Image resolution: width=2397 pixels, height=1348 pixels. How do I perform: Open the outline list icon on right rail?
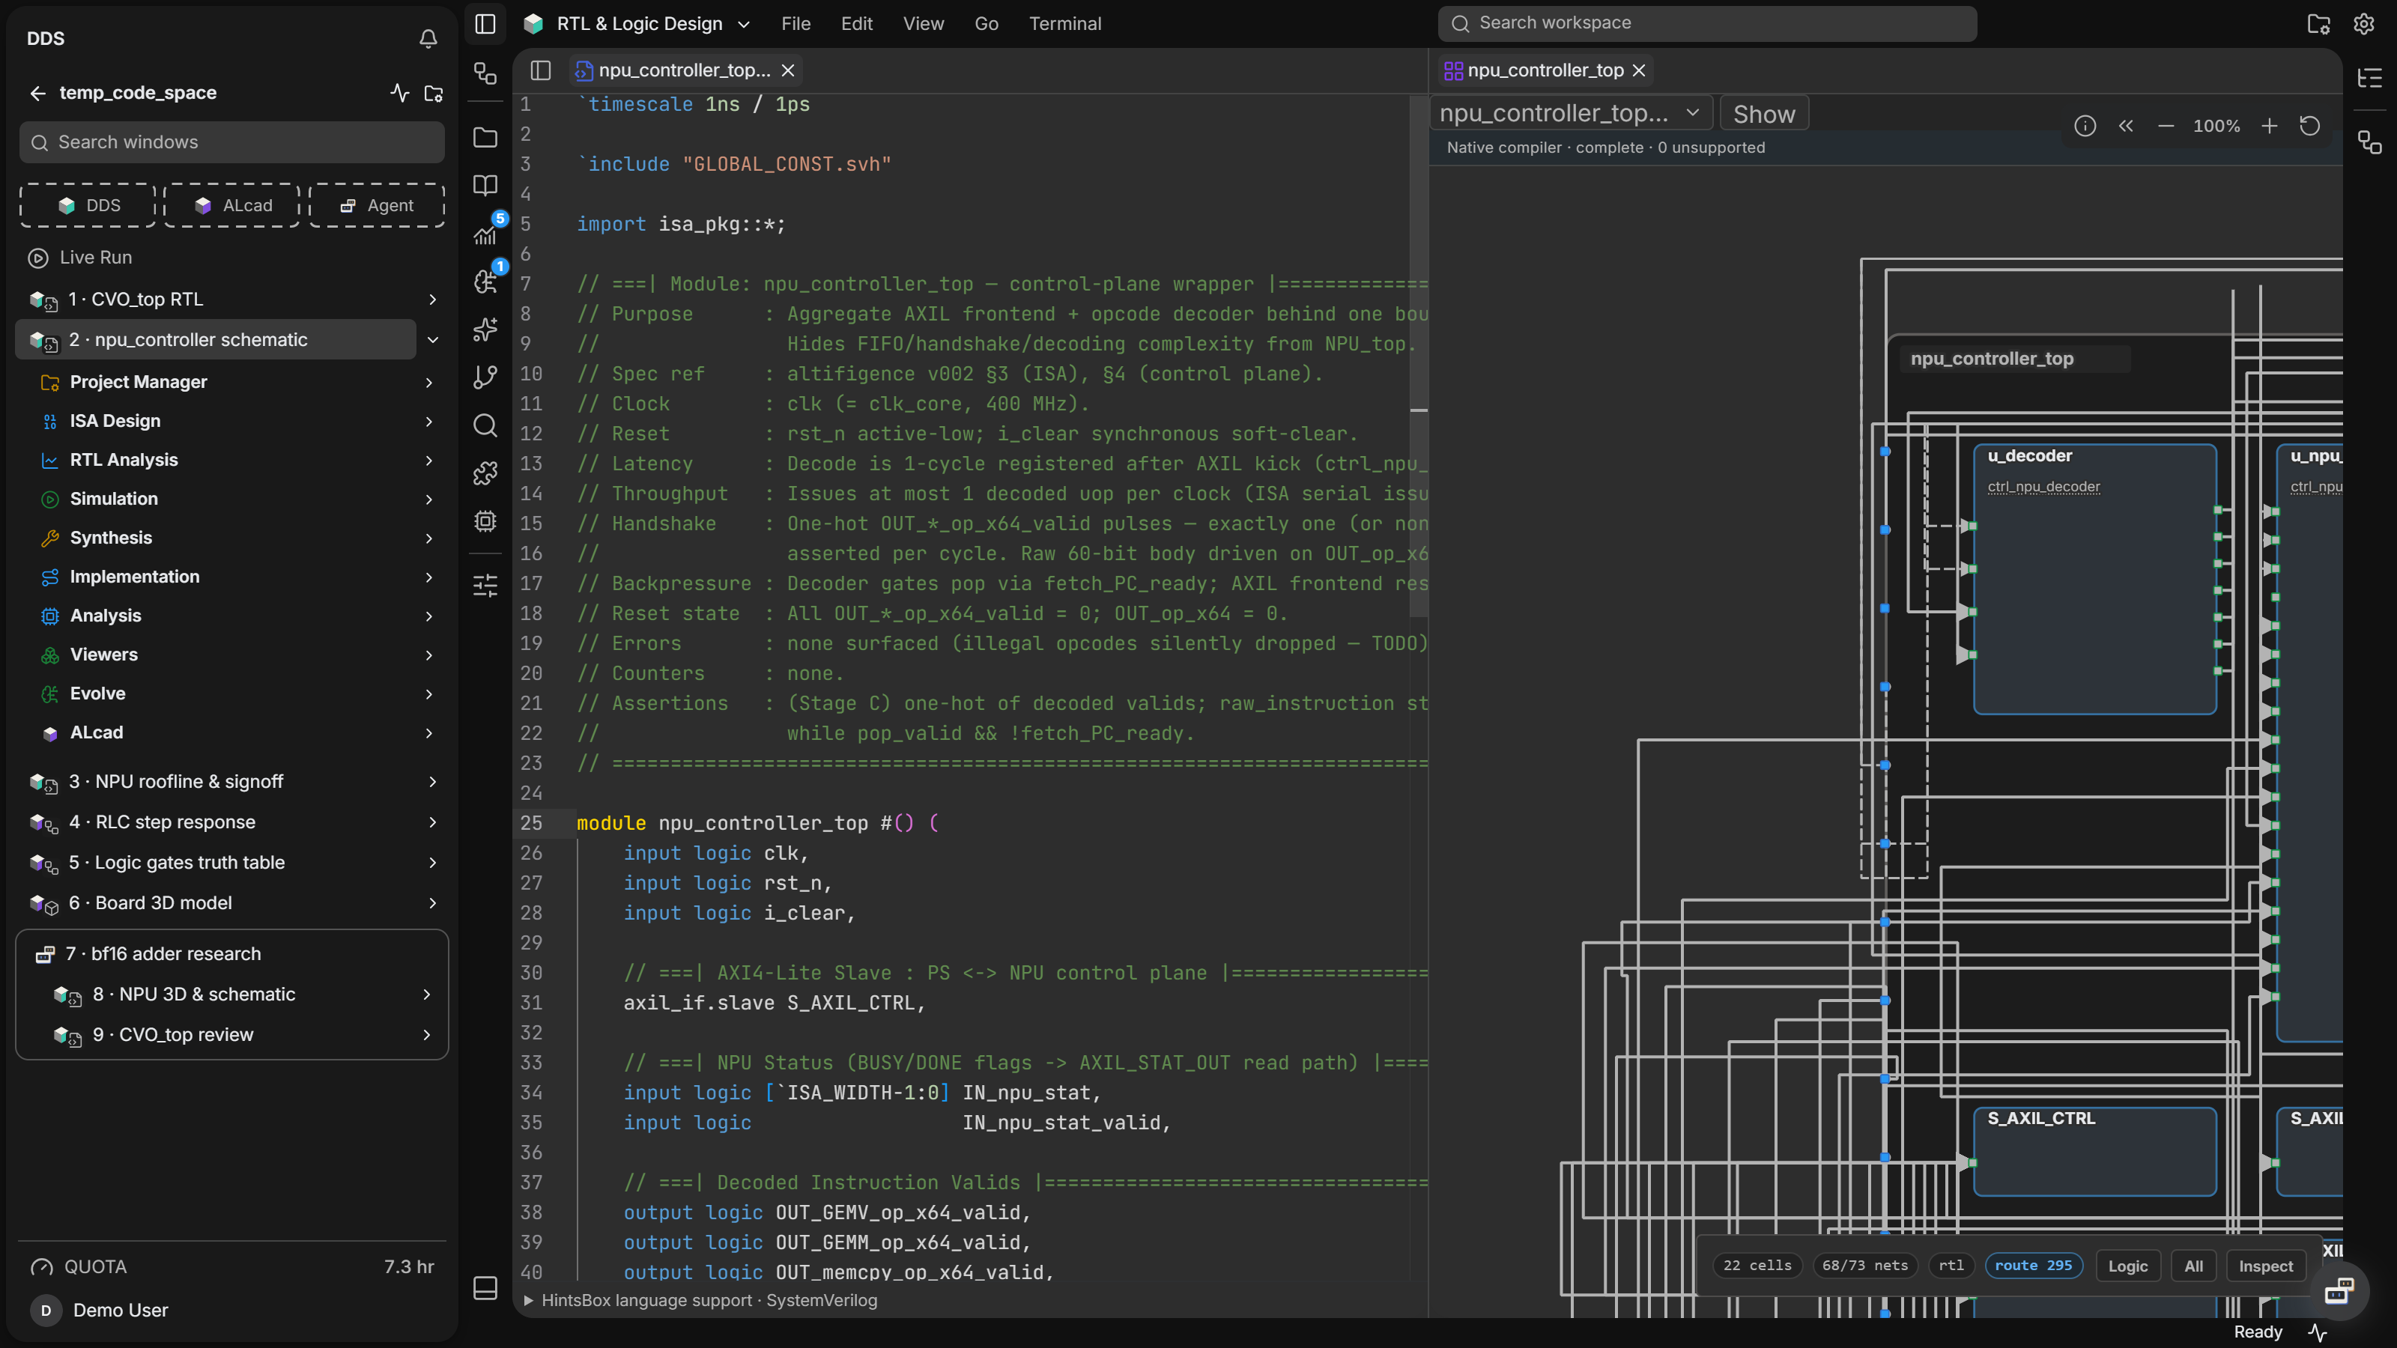[x=2370, y=78]
